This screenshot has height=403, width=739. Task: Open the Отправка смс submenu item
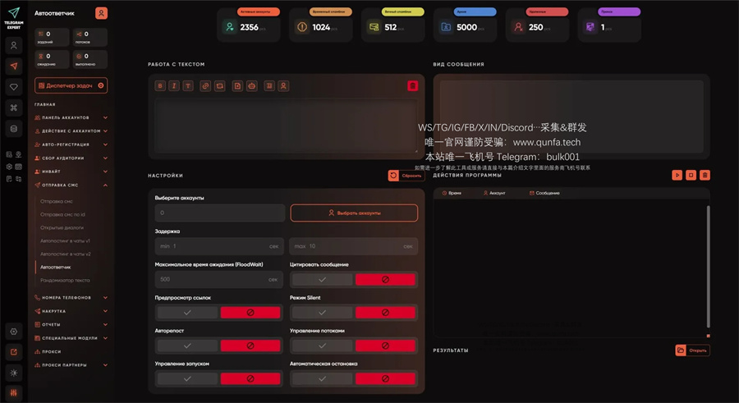point(57,201)
